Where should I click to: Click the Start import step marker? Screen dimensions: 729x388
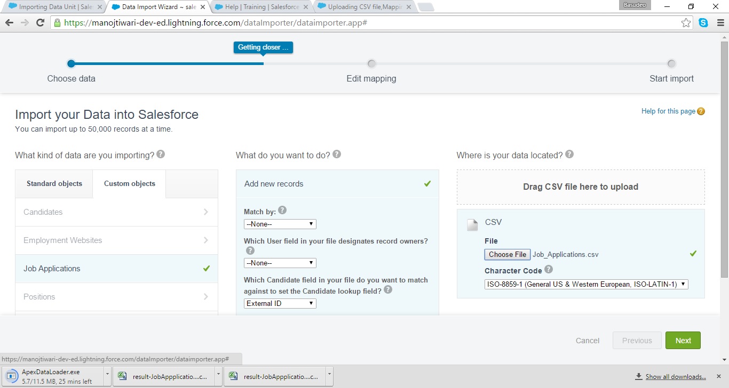[x=671, y=64]
